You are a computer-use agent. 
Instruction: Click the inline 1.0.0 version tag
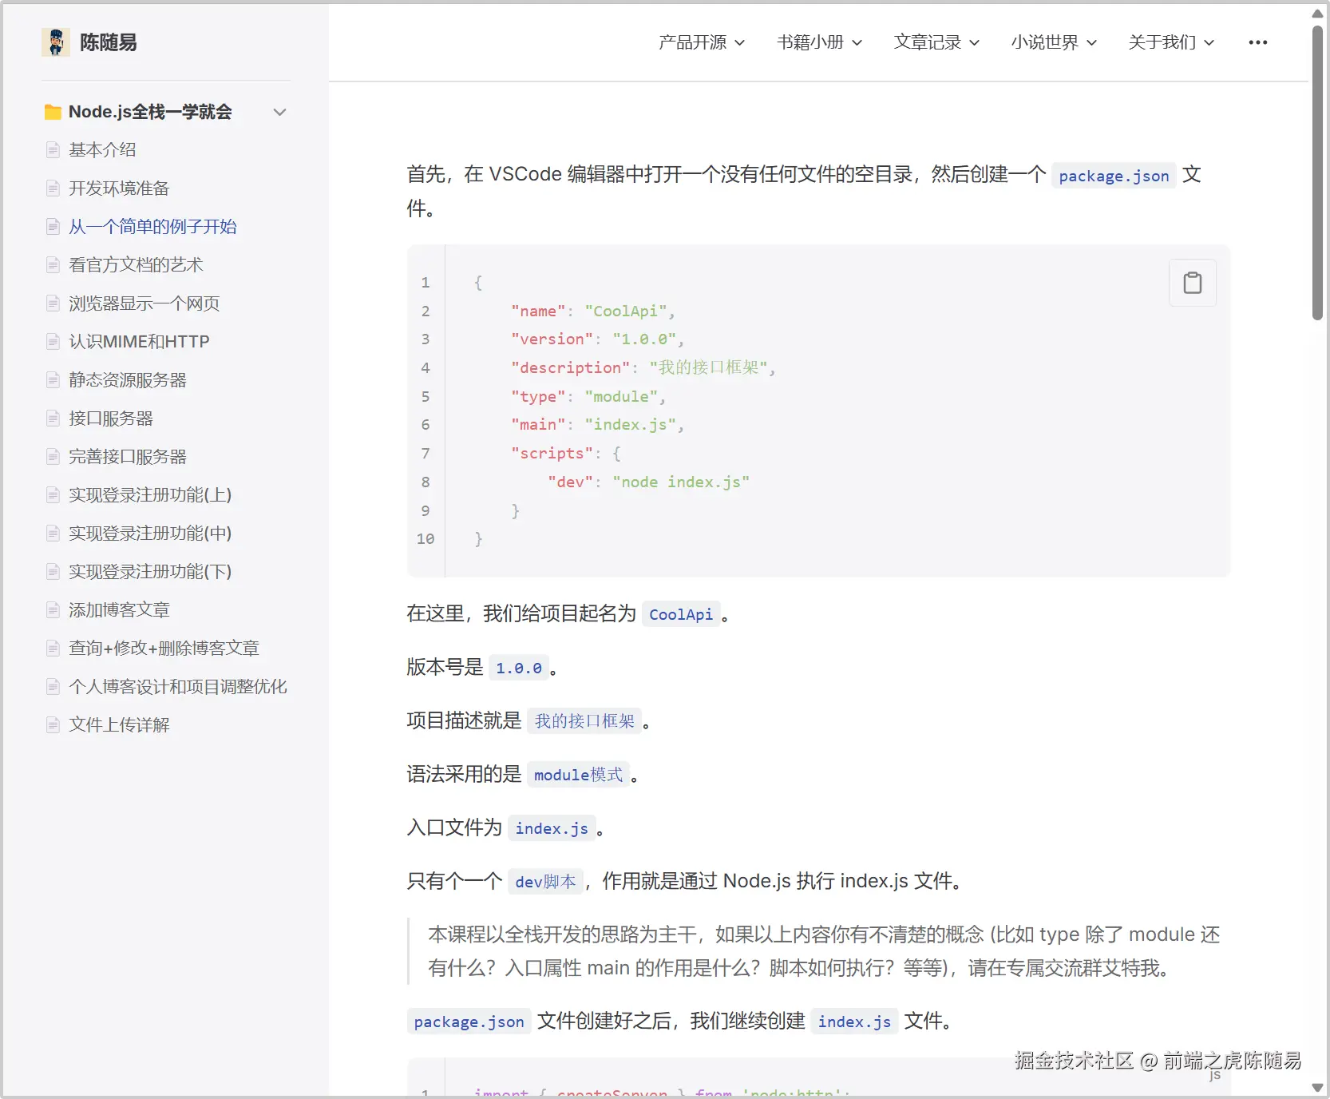[x=519, y=668]
